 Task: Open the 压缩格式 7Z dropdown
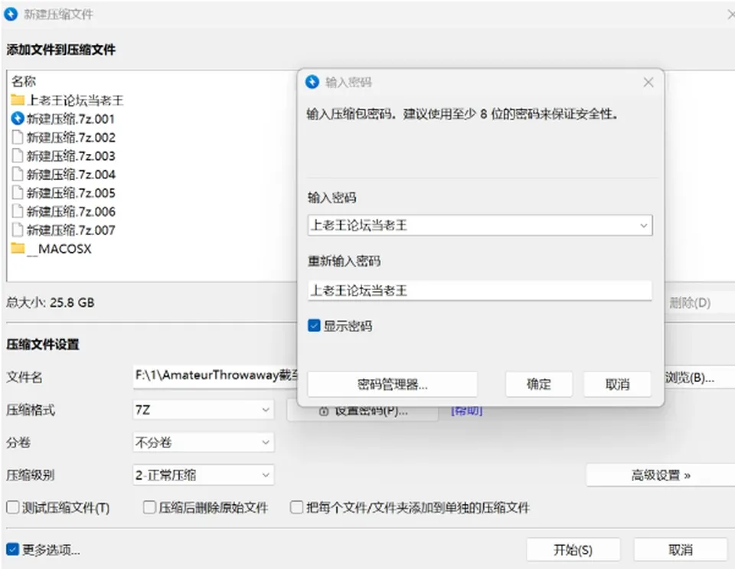click(x=204, y=410)
